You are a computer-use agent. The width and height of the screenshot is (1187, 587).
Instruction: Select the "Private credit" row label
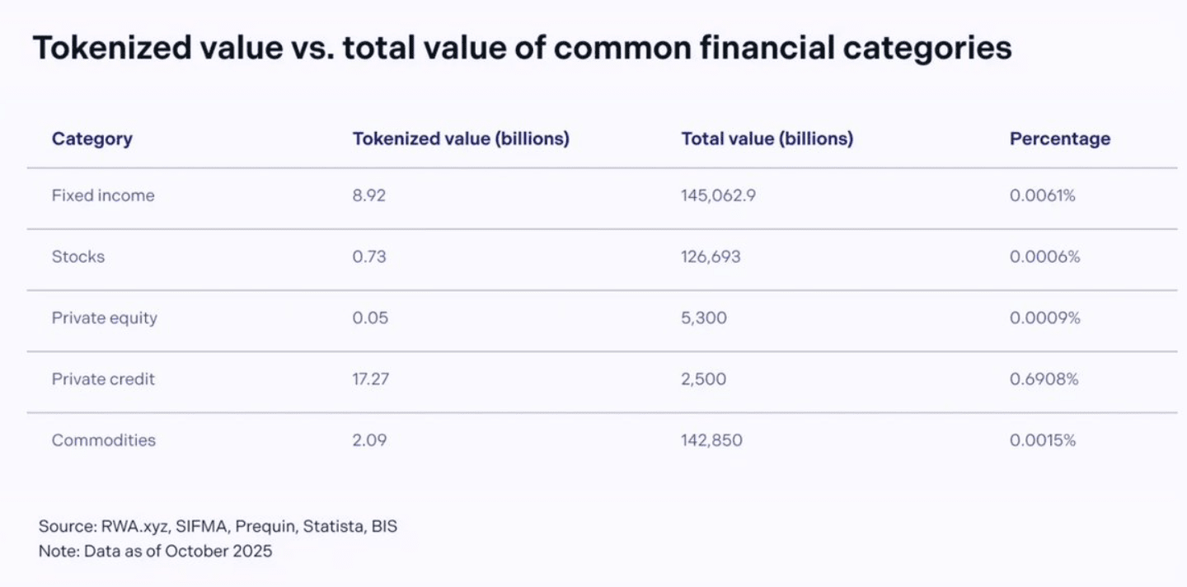(x=103, y=379)
